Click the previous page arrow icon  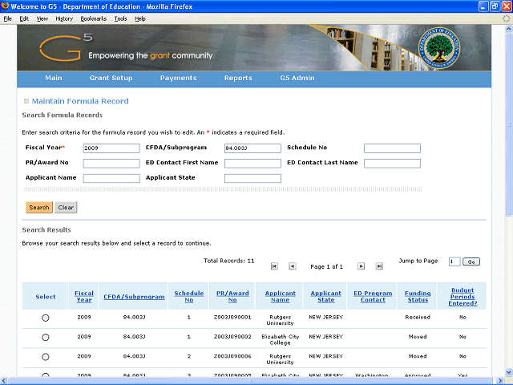[x=292, y=266]
